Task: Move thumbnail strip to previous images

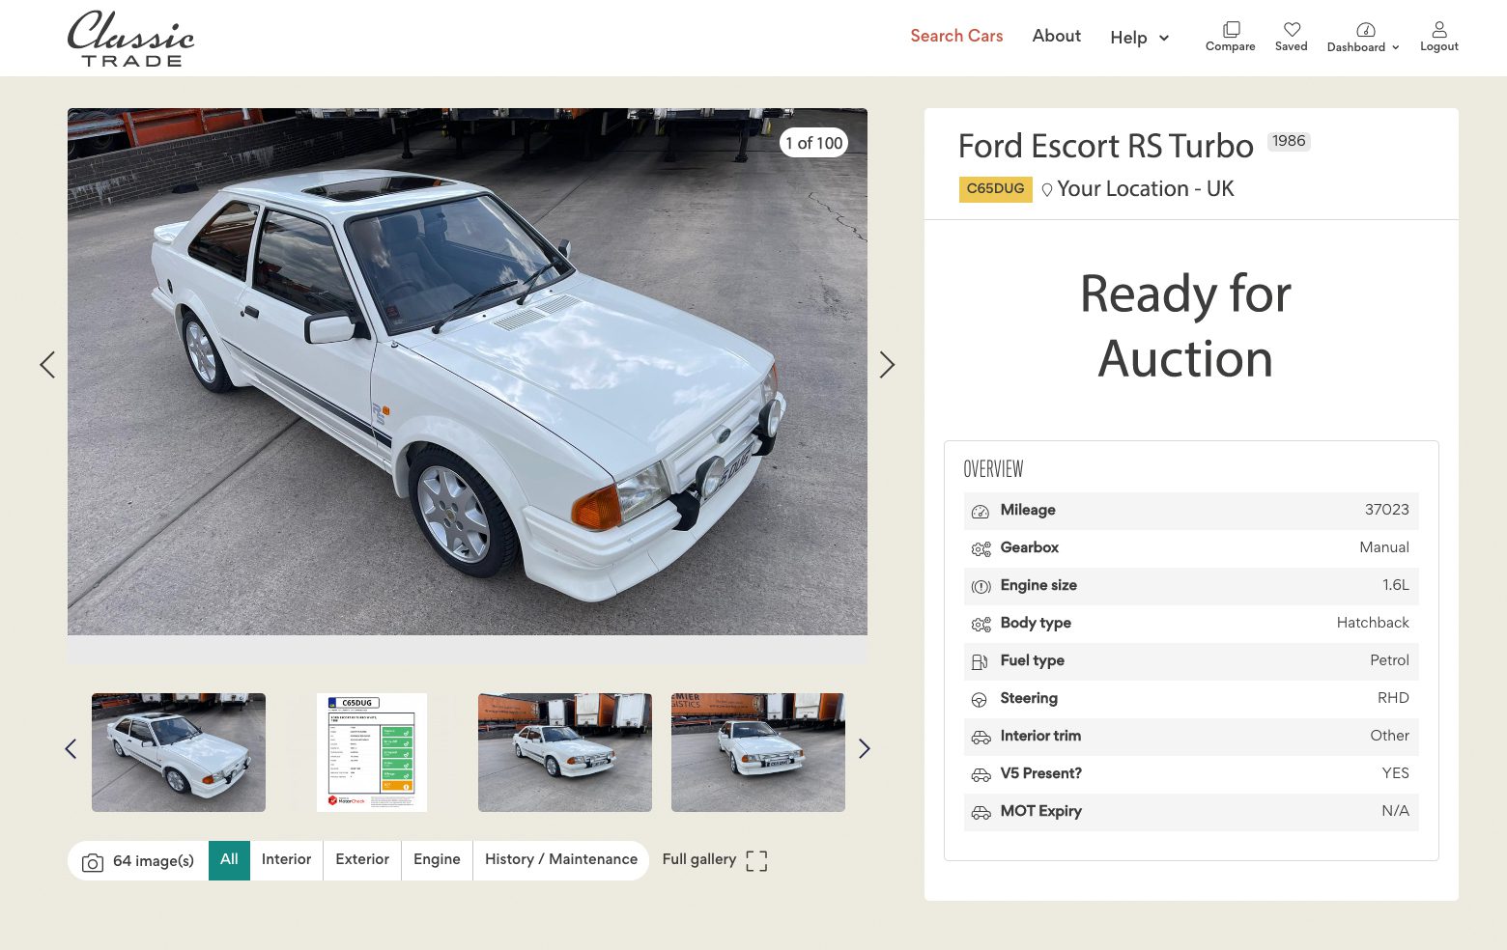Action: (71, 748)
